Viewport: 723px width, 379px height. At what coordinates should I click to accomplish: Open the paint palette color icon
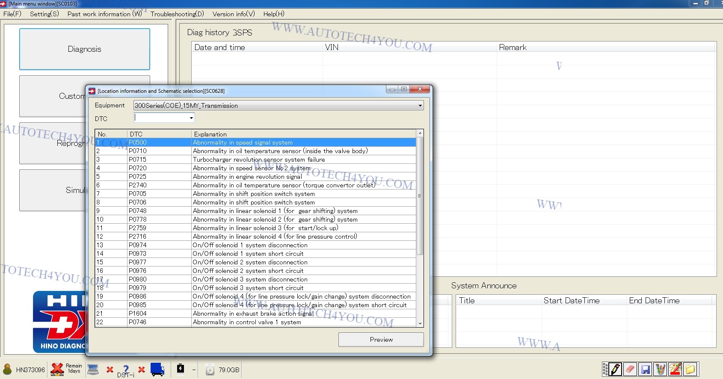[675, 369]
